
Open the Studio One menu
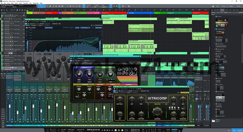click(x=36, y=3)
